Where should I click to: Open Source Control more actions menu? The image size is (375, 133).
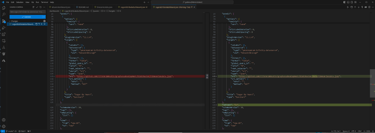click(x=44, y=7)
